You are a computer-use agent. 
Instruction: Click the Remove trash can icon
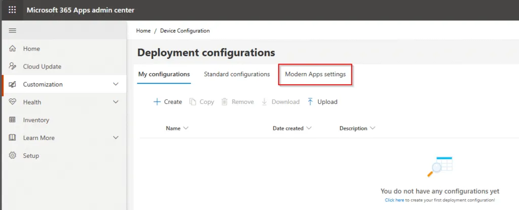pos(225,101)
